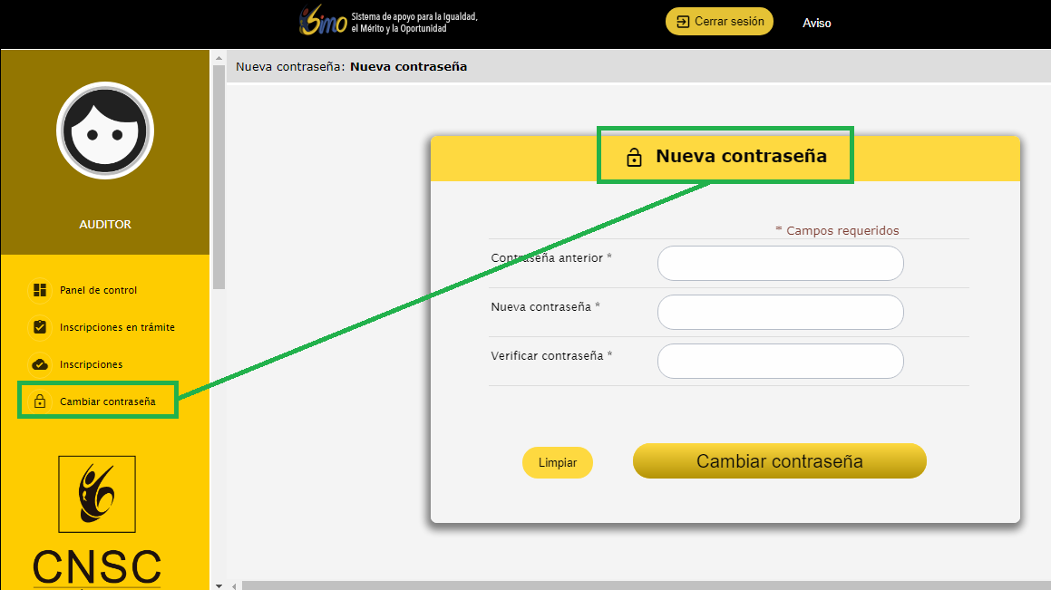Click the SIMO logo in header
The width and height of the screenshot is (1051, 590).
click(324, 21)
